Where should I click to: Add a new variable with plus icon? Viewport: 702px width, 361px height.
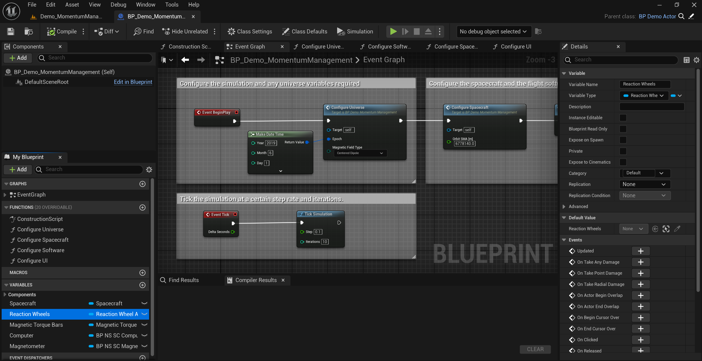click(142, 285)
